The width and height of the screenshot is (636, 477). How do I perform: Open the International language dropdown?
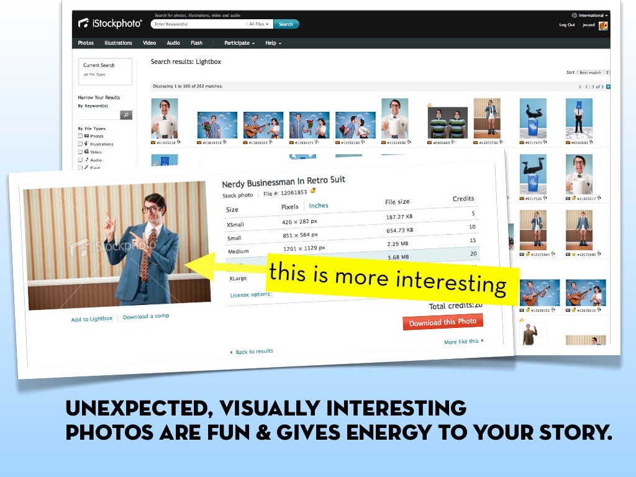tap(593, 16)
